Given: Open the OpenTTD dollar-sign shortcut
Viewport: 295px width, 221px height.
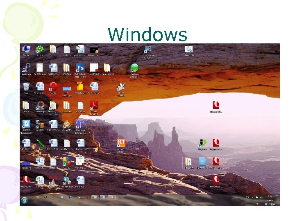Looking at the screenshot, I should [67, 126].
